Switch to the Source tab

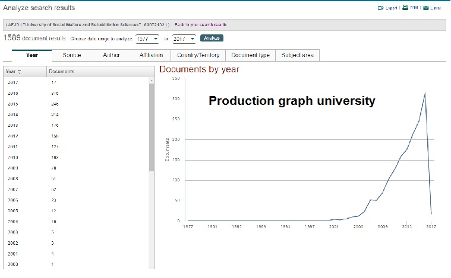[72, 55]
